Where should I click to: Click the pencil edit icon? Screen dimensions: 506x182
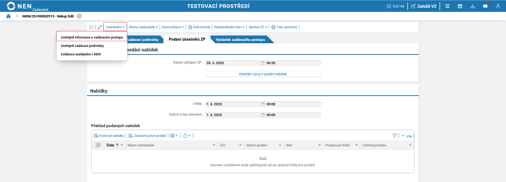(x=100, y=27)
